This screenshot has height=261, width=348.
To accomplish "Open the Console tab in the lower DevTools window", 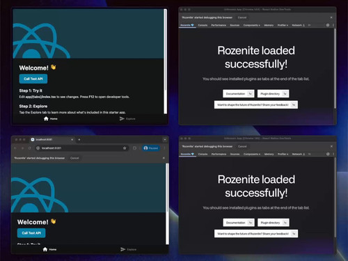I will click(203, 154).
